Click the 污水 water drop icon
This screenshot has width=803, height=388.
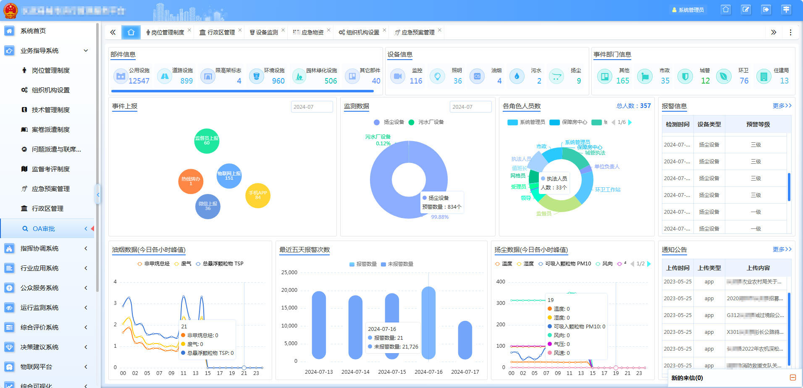click(517, 76)
